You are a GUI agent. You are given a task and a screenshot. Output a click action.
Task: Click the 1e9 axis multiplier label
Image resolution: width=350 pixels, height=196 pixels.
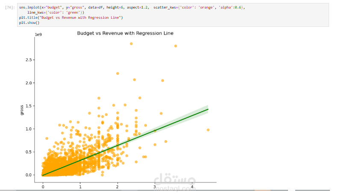pos(38,35)
